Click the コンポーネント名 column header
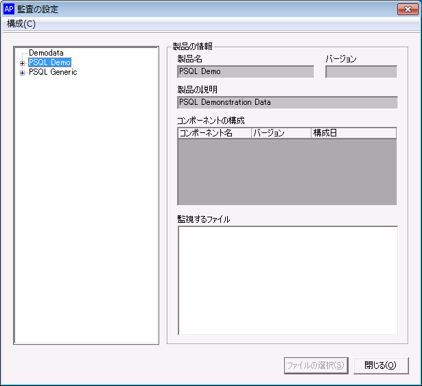422x386 pixels. tap(214, 133)
